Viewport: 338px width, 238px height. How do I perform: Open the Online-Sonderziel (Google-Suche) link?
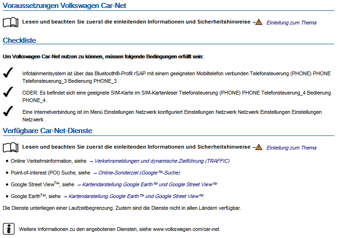[x=139, y=173]
